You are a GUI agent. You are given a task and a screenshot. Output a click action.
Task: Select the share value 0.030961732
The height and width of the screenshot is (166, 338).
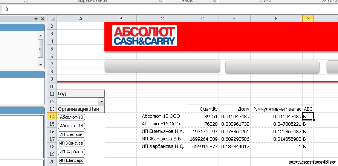(234, 124)
